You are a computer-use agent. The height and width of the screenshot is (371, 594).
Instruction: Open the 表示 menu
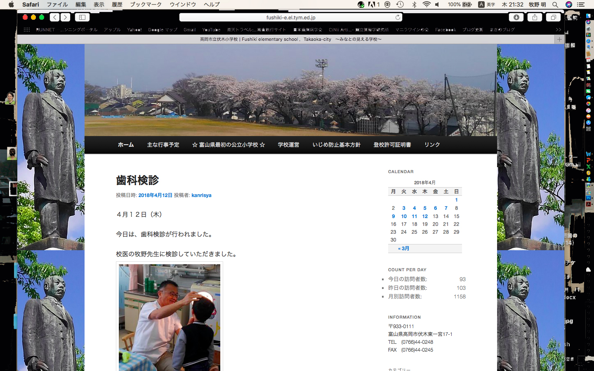click(99, 5)
